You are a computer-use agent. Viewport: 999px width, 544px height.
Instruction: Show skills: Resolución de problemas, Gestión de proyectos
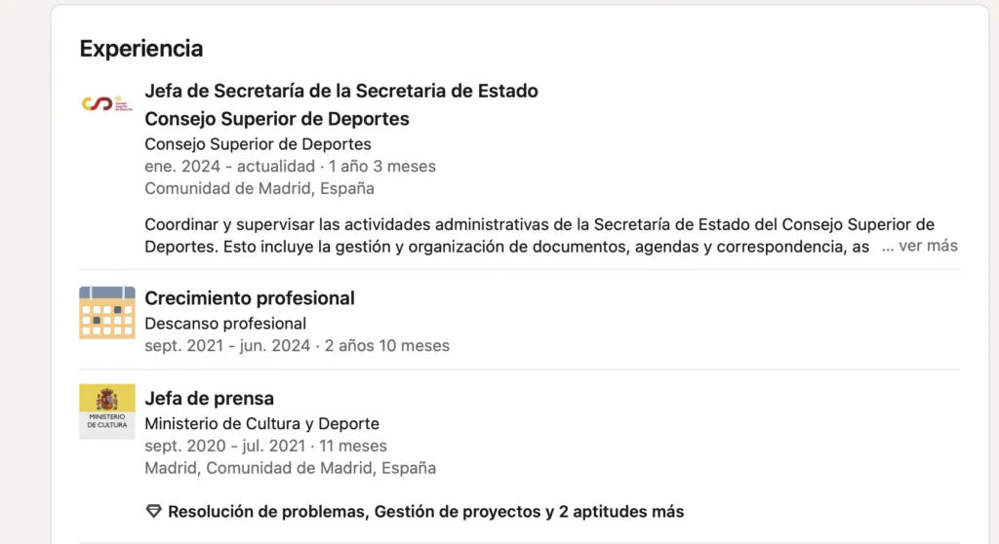click(425, 512)
